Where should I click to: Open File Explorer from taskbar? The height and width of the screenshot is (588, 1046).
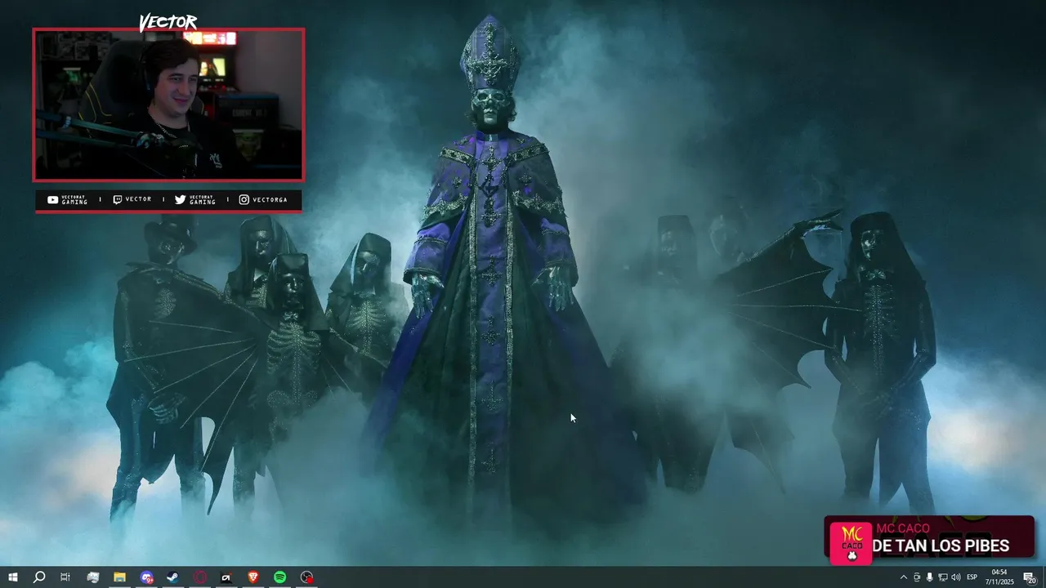coord(119,577)
